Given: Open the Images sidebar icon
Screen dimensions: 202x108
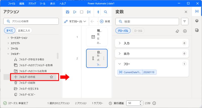Looking at the screenshot, I should pos(197,30).
